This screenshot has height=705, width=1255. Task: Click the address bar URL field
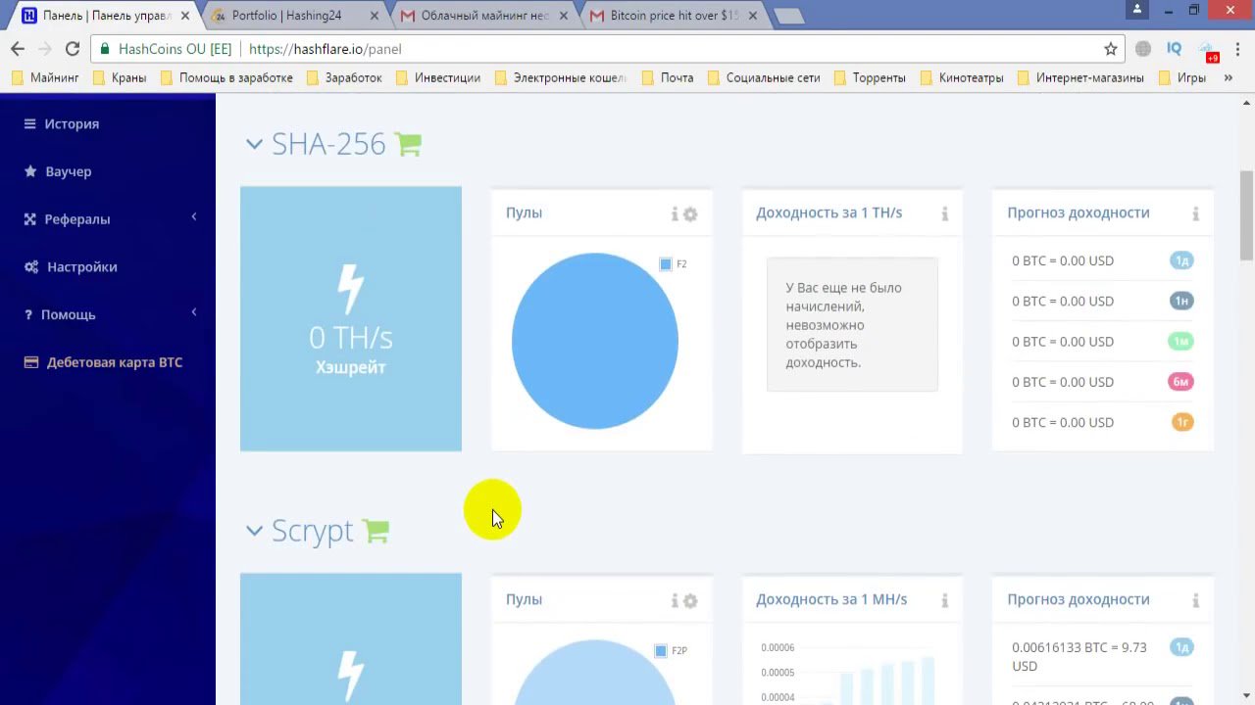[608, 49]
